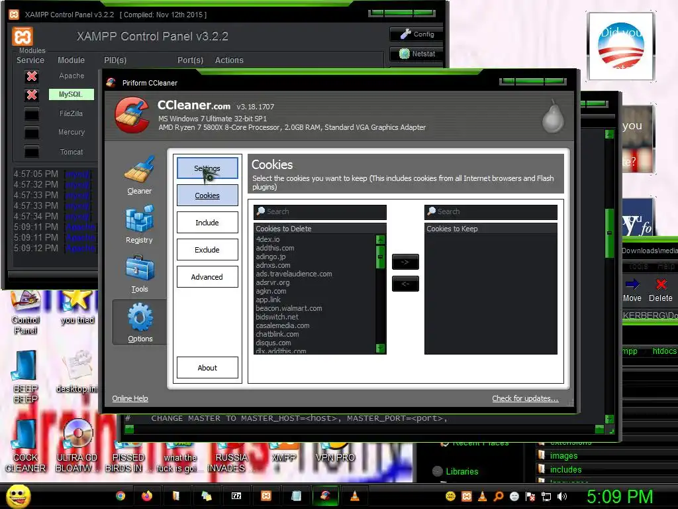Click the smiley Start button
This screenshot has width=678, height=509.
pos(18,496)
